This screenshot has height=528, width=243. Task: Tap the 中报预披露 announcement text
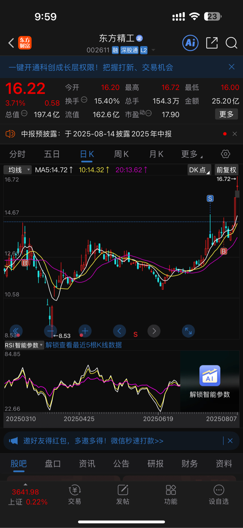tap(96, 134)
